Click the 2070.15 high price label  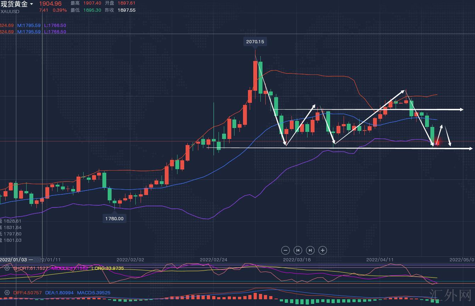255,41
